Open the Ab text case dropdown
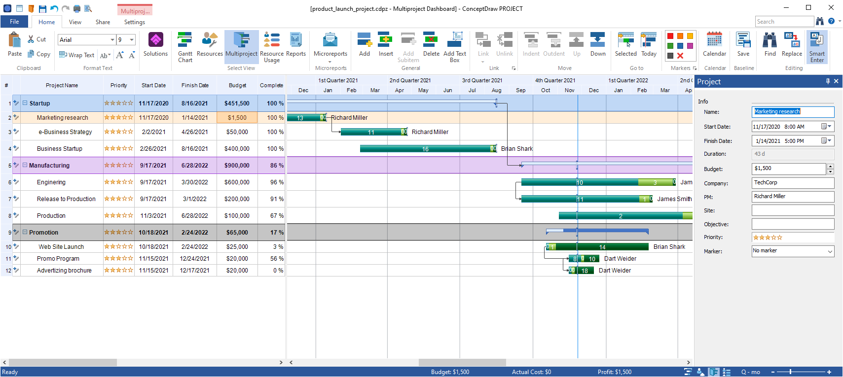The height and width of the screenshot is (377, 843). (106, 55)
